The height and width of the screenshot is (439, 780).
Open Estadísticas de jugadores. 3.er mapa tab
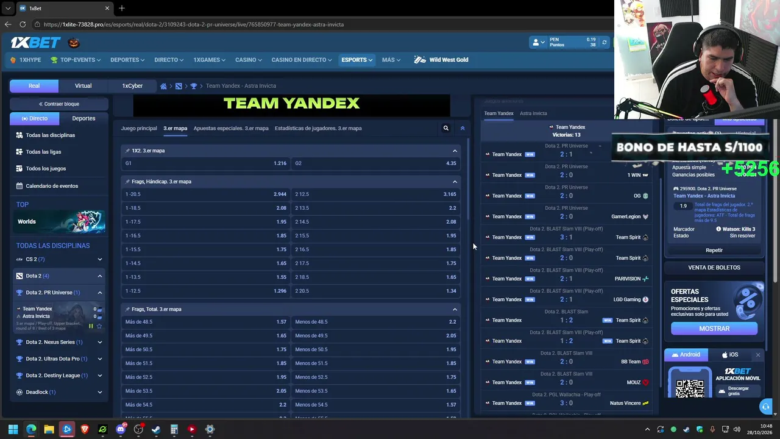pyautogui.click(x=318, y=128)
